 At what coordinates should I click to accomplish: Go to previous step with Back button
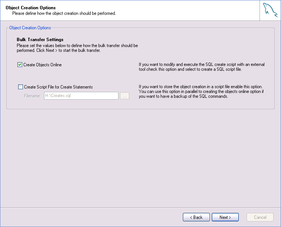point(196,217)
